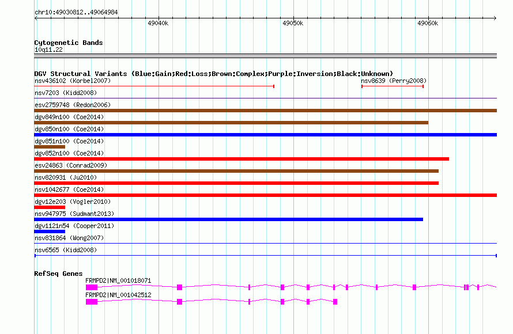Screen dimensions: 513x334
Task: Select first exon block of FRMPD2 NM_001018071
Action: (x=92, y=287)
